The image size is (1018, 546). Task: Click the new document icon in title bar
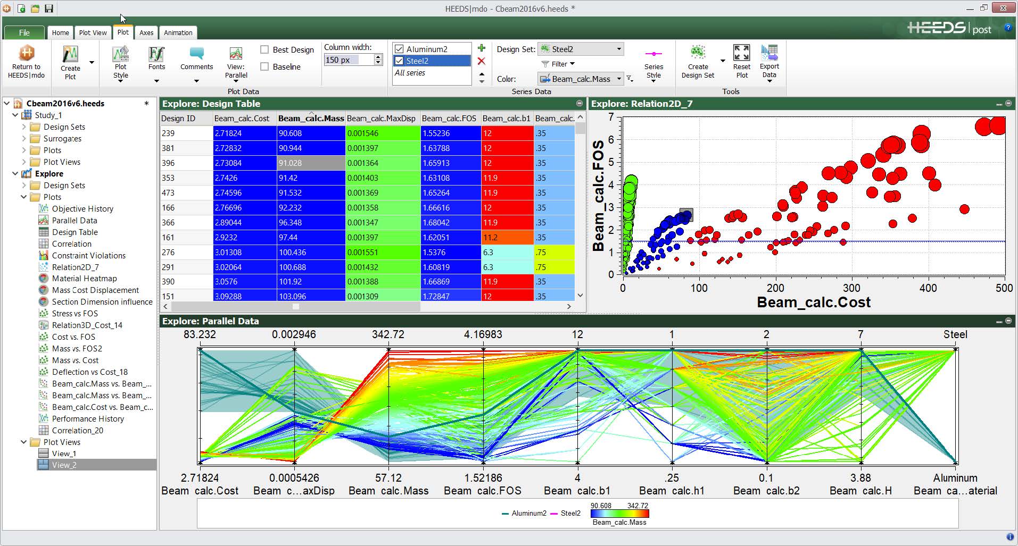(21, 9)
